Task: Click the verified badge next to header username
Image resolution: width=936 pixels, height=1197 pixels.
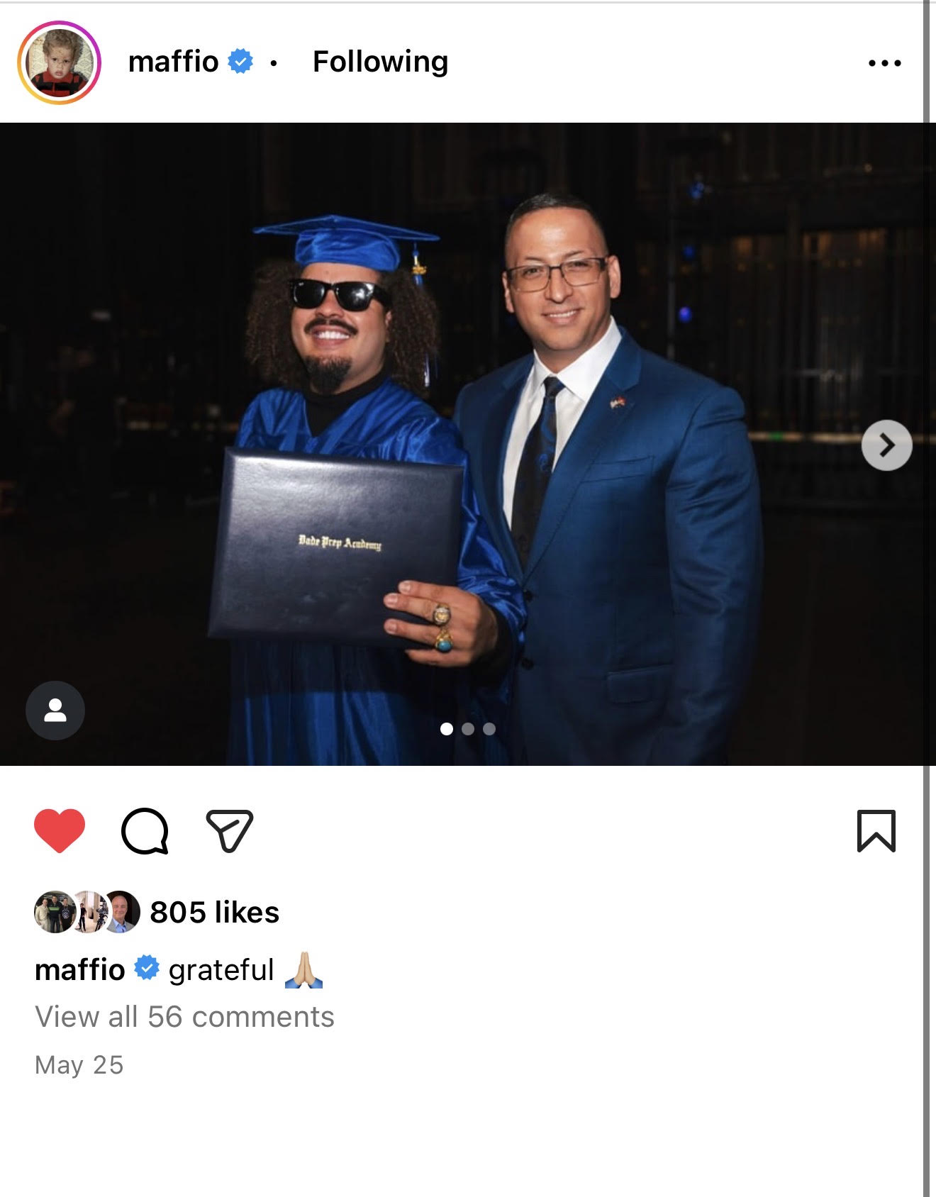Action: click(240, 62)
